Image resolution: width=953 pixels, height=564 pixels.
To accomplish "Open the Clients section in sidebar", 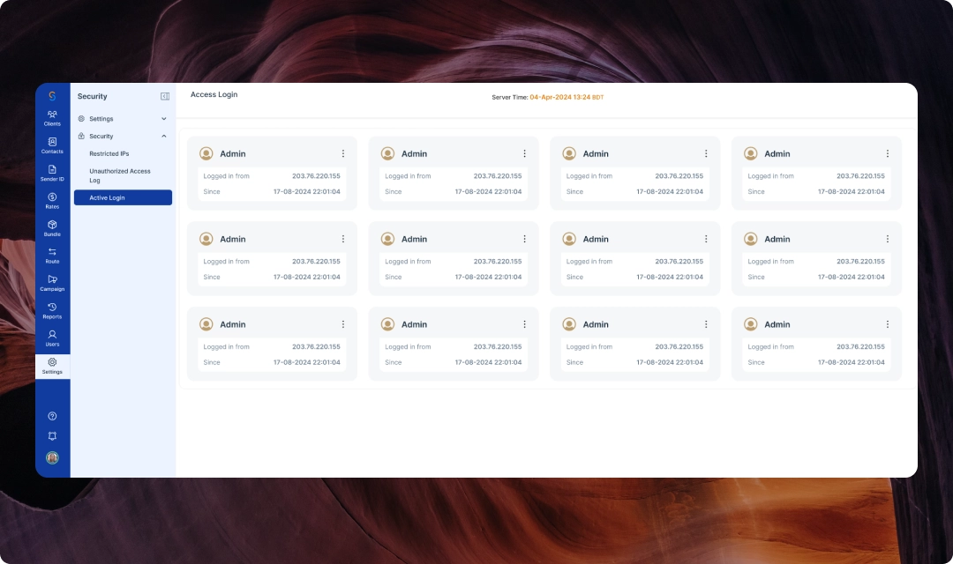I will pyautogui.click(x=52, y=117).
